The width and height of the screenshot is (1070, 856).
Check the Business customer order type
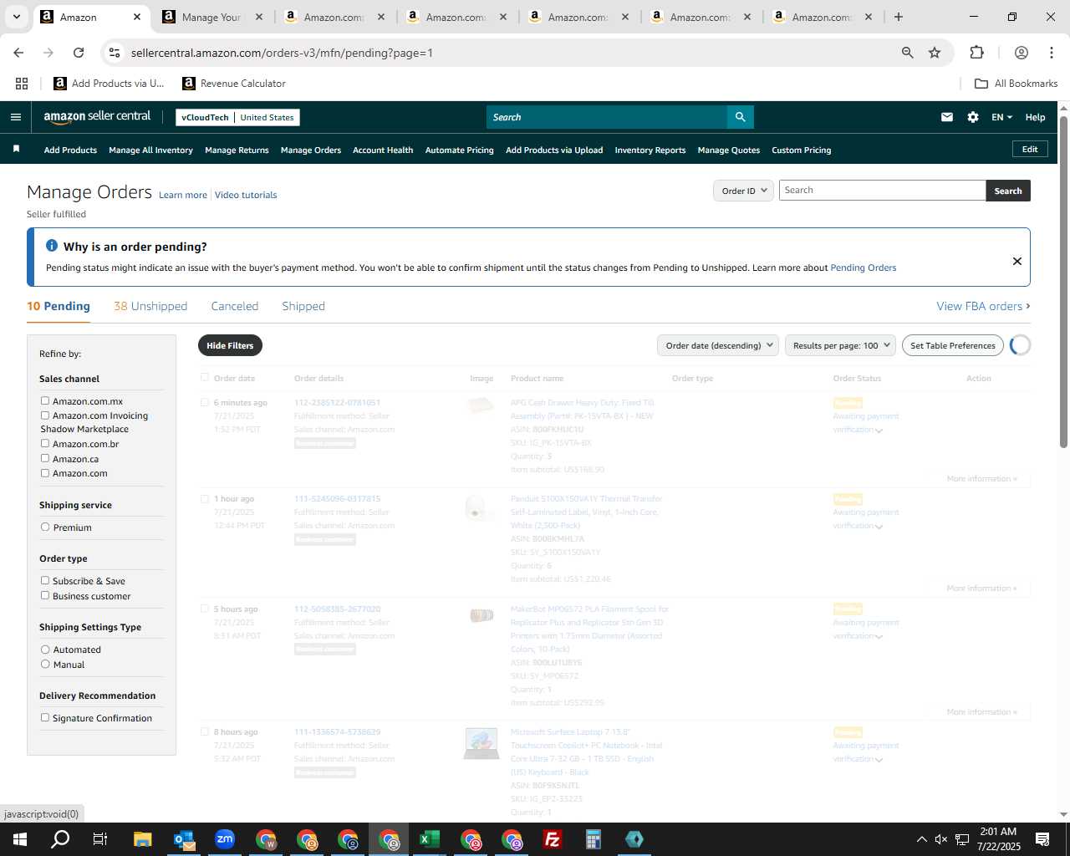[45, 596]
